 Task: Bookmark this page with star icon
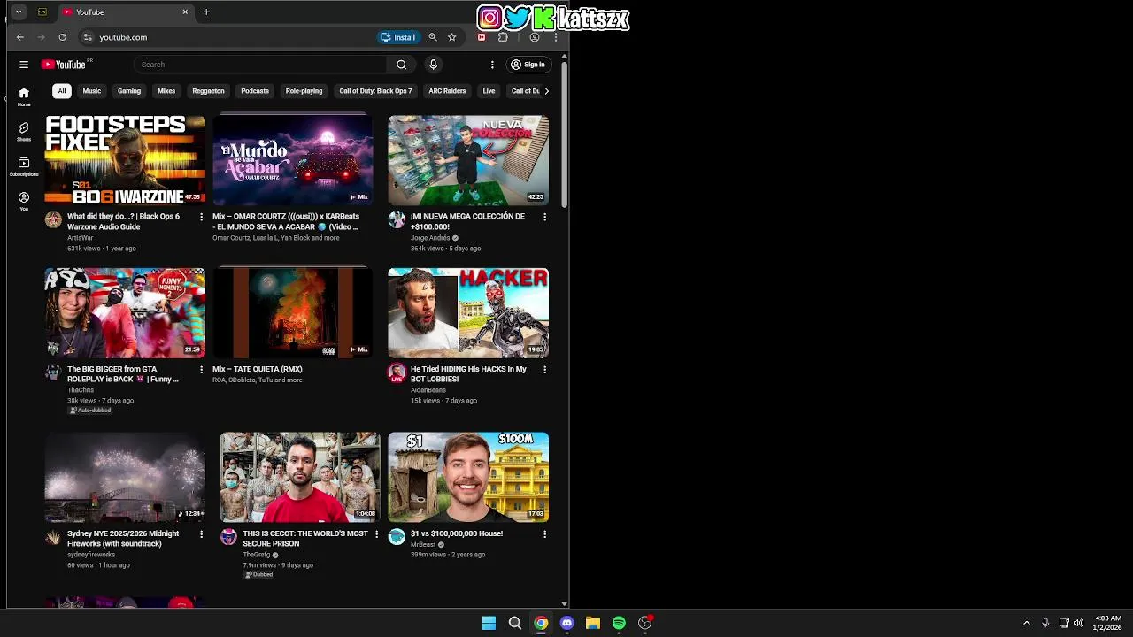[451, 37]
